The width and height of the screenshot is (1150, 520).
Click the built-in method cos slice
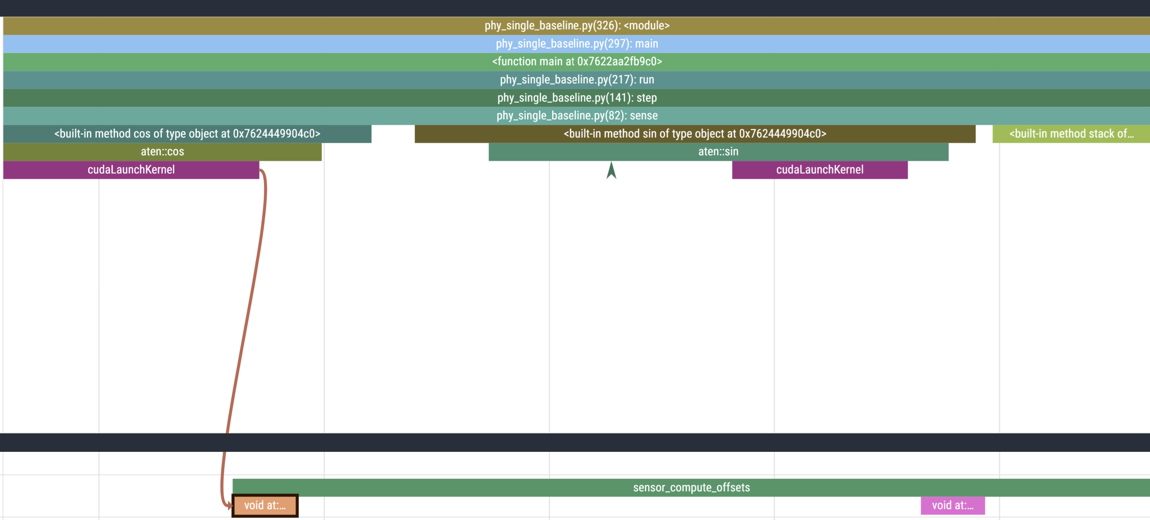pyautogui.click(x=187, y=134)
